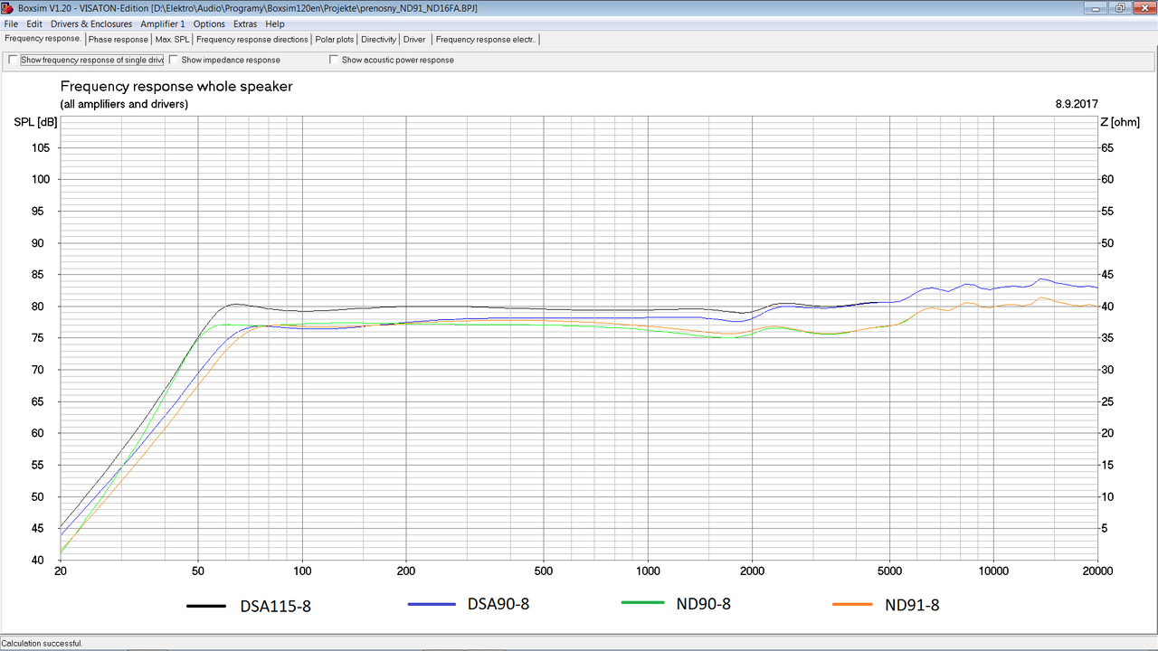The image size is (1158, 651).
Task: Open the File menu
Action: point(11,24)
